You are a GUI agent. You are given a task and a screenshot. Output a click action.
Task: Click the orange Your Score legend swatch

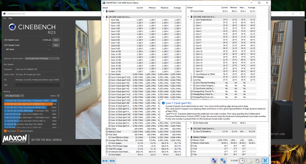5,131
